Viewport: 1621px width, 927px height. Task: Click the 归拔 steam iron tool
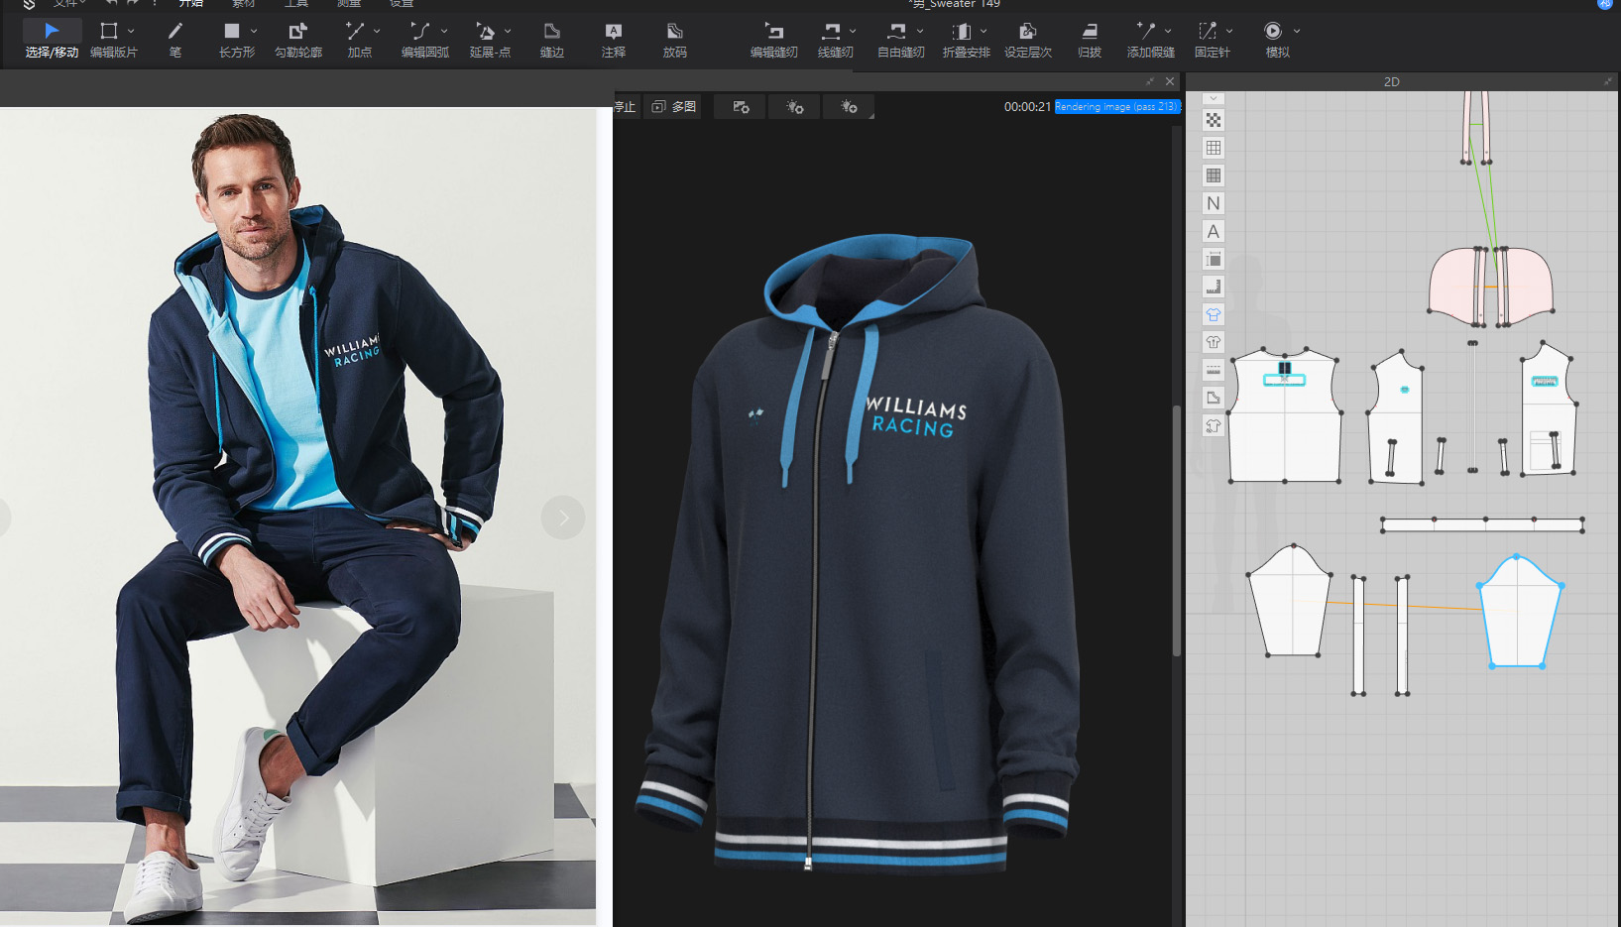point(1089,40)
